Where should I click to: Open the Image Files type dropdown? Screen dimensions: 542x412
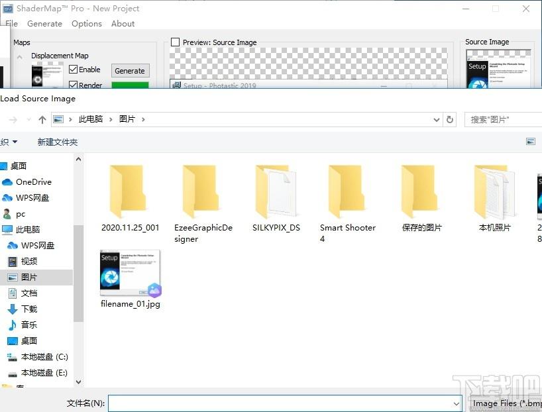(x=505, y=403)
